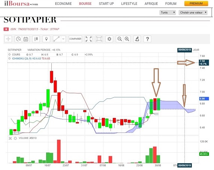The height and width of the screenshot is (170, 214).
Task: Expand the drawing tool dropdown arrow
Action: (63, 39)
